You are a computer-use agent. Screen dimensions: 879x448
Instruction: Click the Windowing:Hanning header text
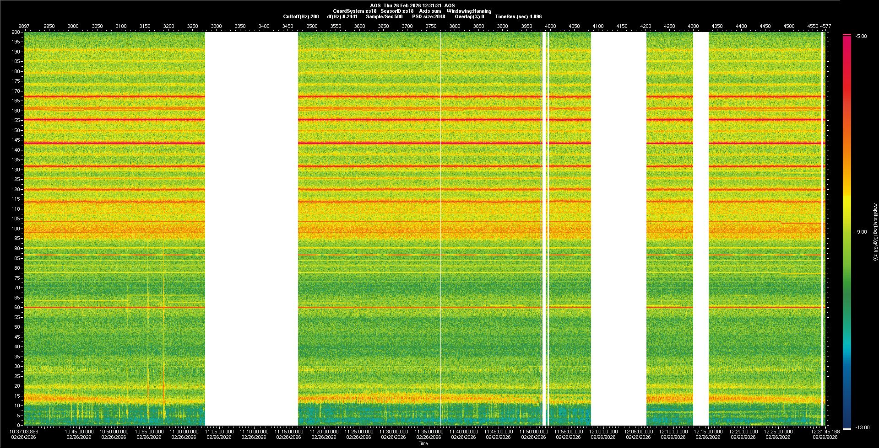click(469, 11)
